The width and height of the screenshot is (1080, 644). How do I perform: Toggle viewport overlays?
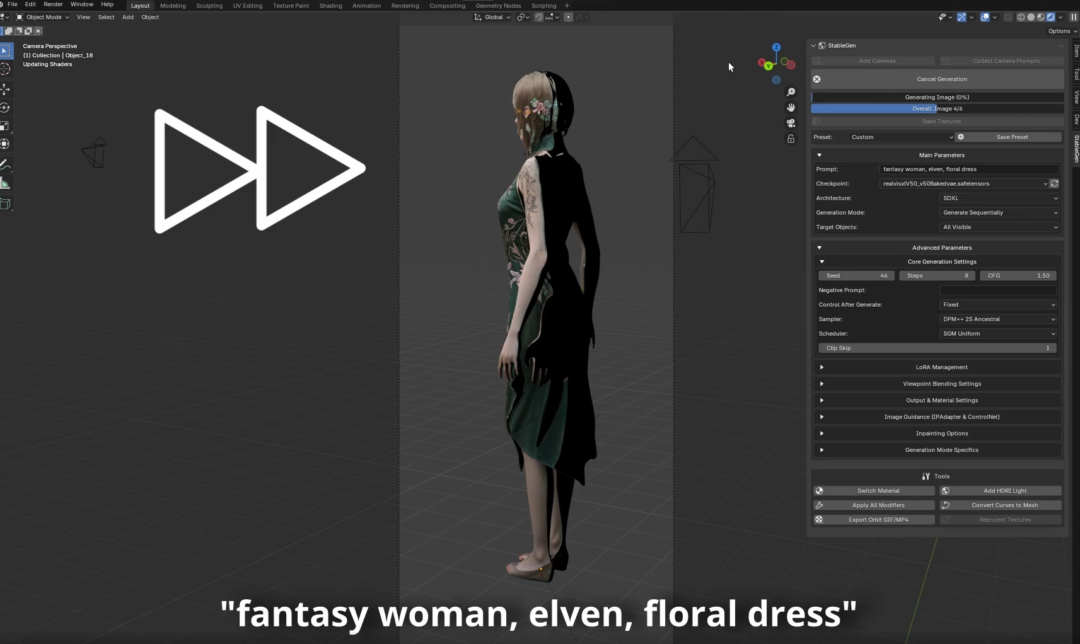(x=985, y=17)
